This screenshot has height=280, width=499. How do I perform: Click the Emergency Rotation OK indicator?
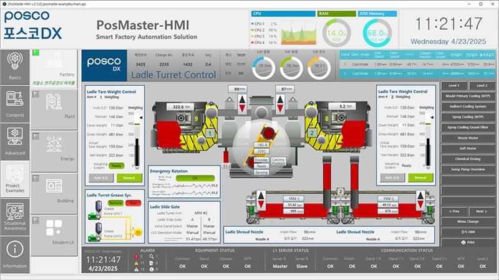point(195,178)
